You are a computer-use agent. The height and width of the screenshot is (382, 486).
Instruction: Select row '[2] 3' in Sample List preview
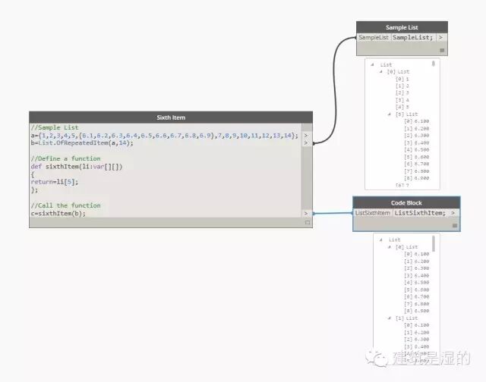click(x=402, y=92)
